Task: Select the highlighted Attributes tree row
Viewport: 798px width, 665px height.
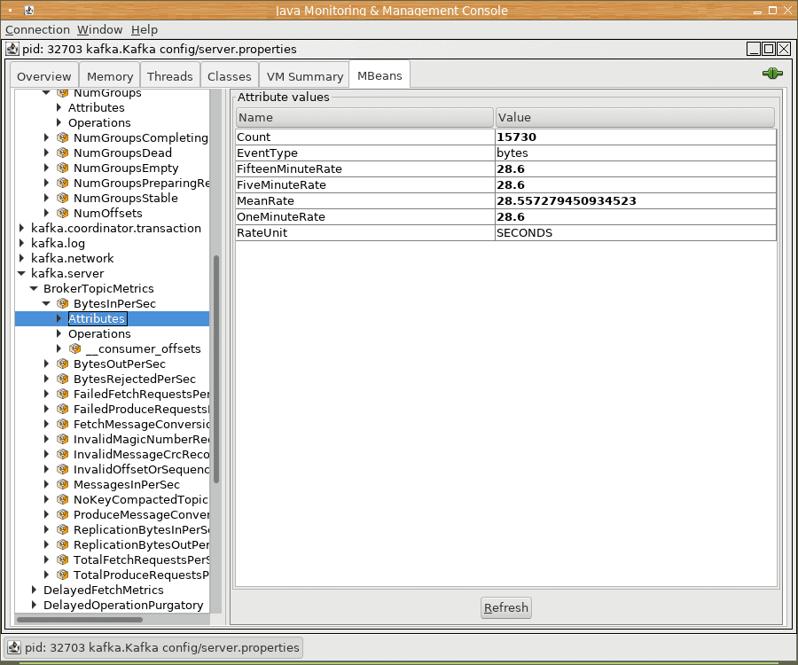Action: tap(112, 318)
